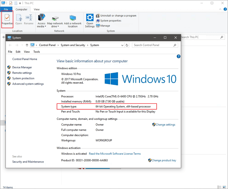This screenshot has height=189, width=228.
Task: Click the Search Control Panel field
Action: [x=155, y=45]
